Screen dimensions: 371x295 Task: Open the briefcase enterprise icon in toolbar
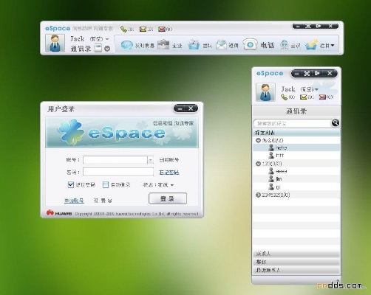click(163, 45)
